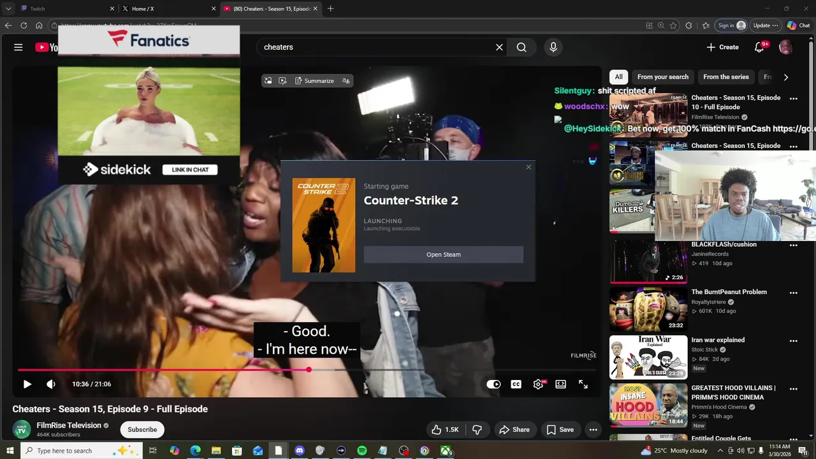816x459 pixels.
Task: Open a new browser tab
Action: click(330, 9)
